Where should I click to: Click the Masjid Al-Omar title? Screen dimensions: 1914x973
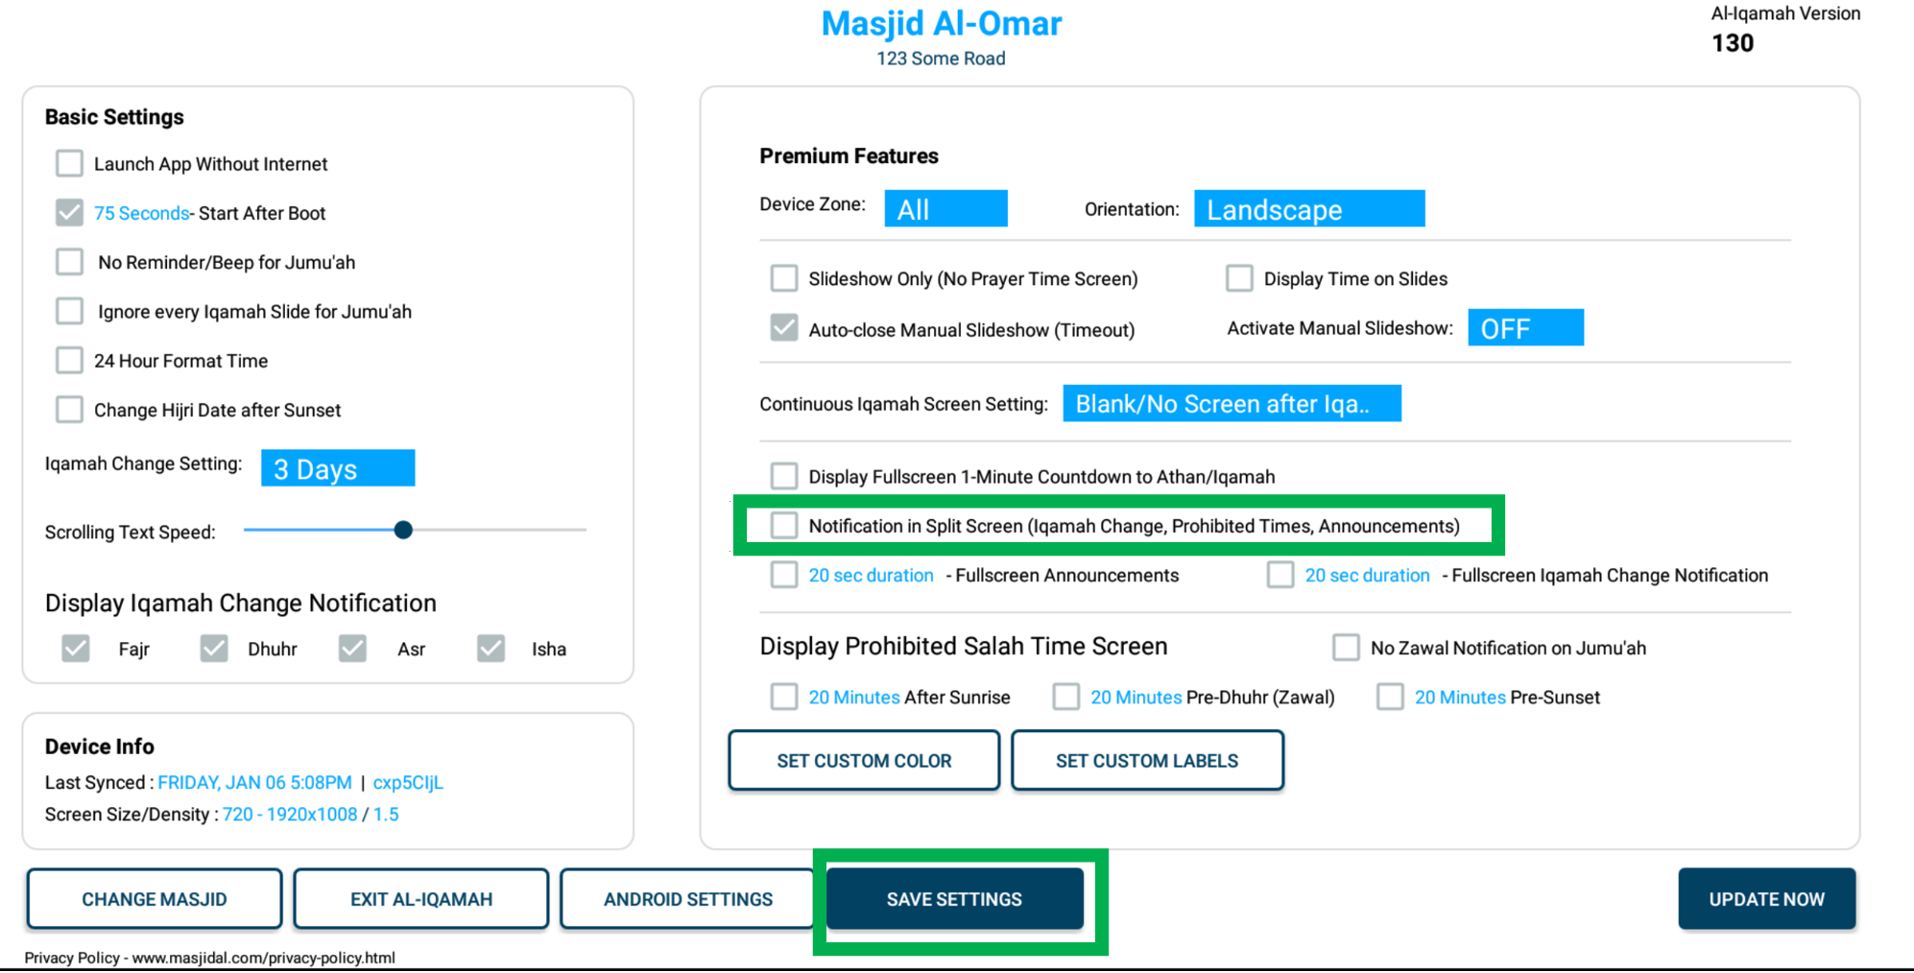click(x=941, y=23)
